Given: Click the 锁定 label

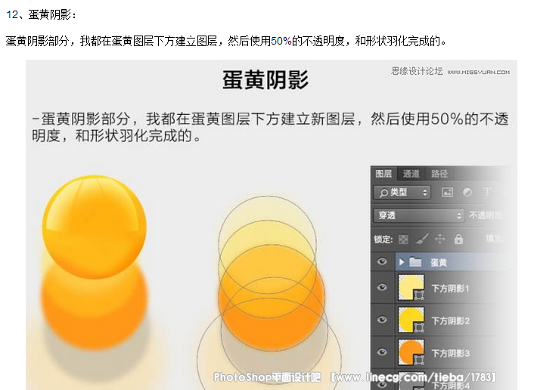Looking at the screenshot, I should [x=383, y=240].
